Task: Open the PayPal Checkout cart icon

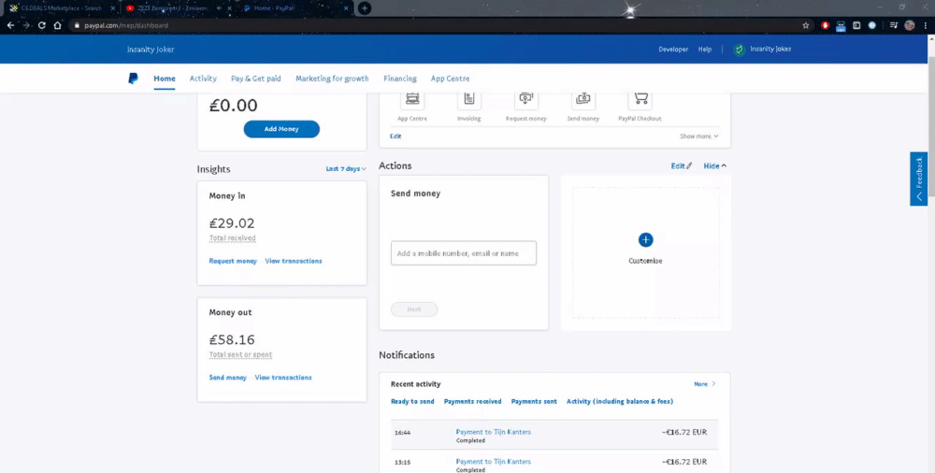Action: click(x=640, y=100)
